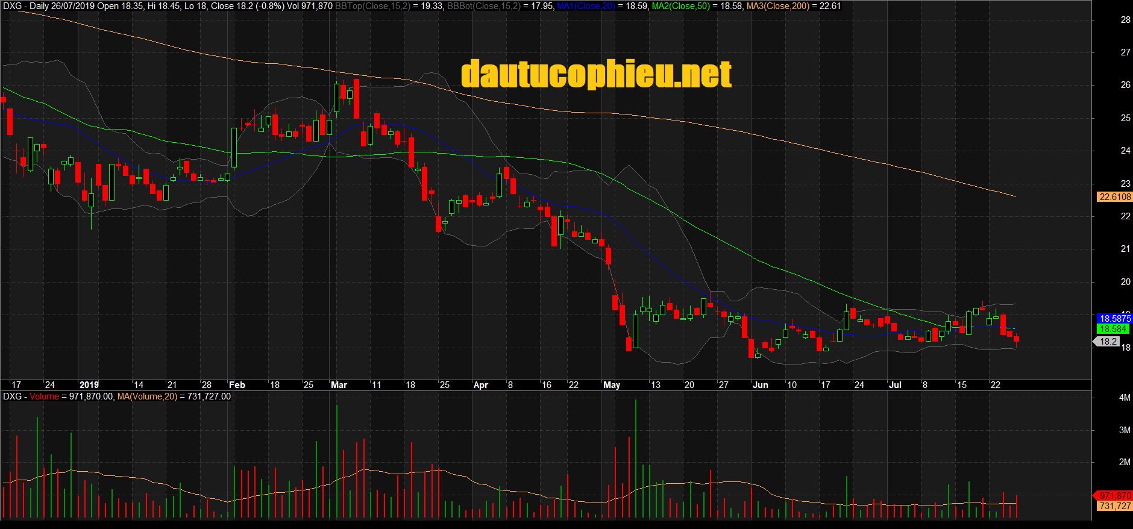This screenshot has height=529, width=1133.
Task: Click the 2019 year label on axis
Action: (89, 385)
